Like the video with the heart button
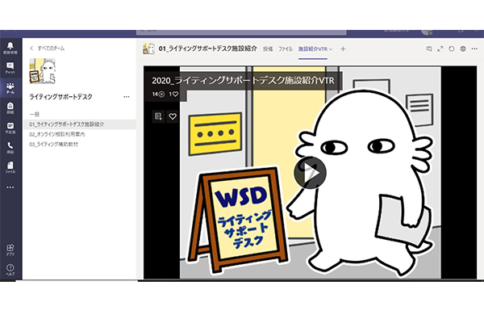 pyautogui.click(x=173, y=116)
